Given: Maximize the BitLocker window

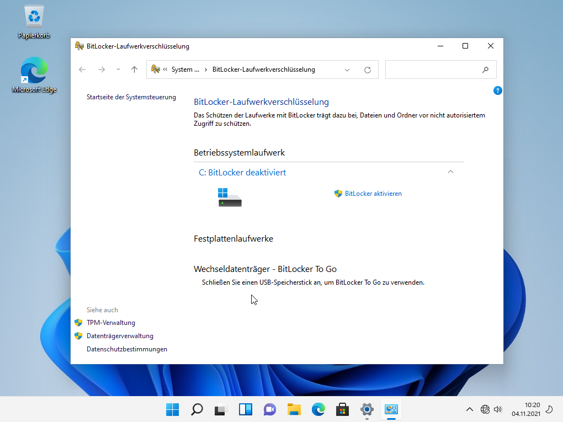Looking at the screenshot, I should point(465,46).
